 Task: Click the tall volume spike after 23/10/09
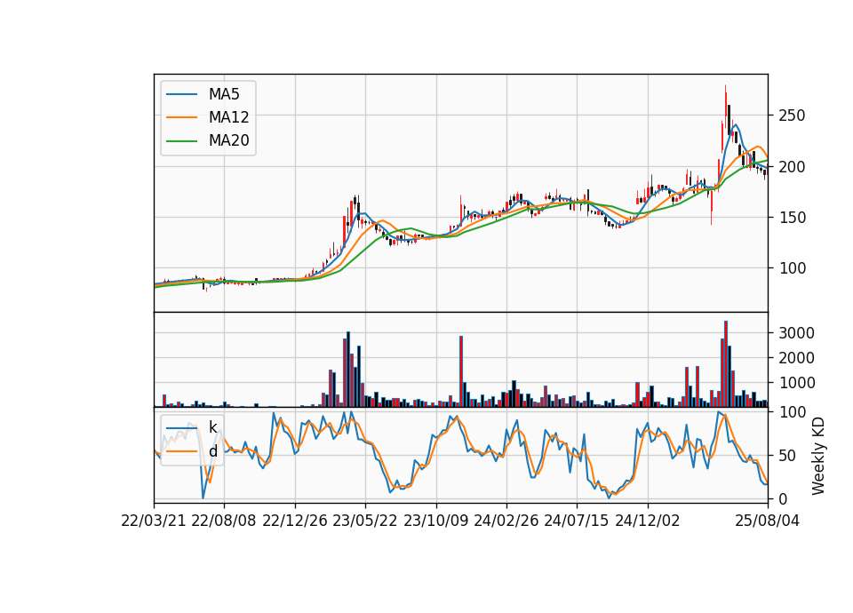click(461, 371)
